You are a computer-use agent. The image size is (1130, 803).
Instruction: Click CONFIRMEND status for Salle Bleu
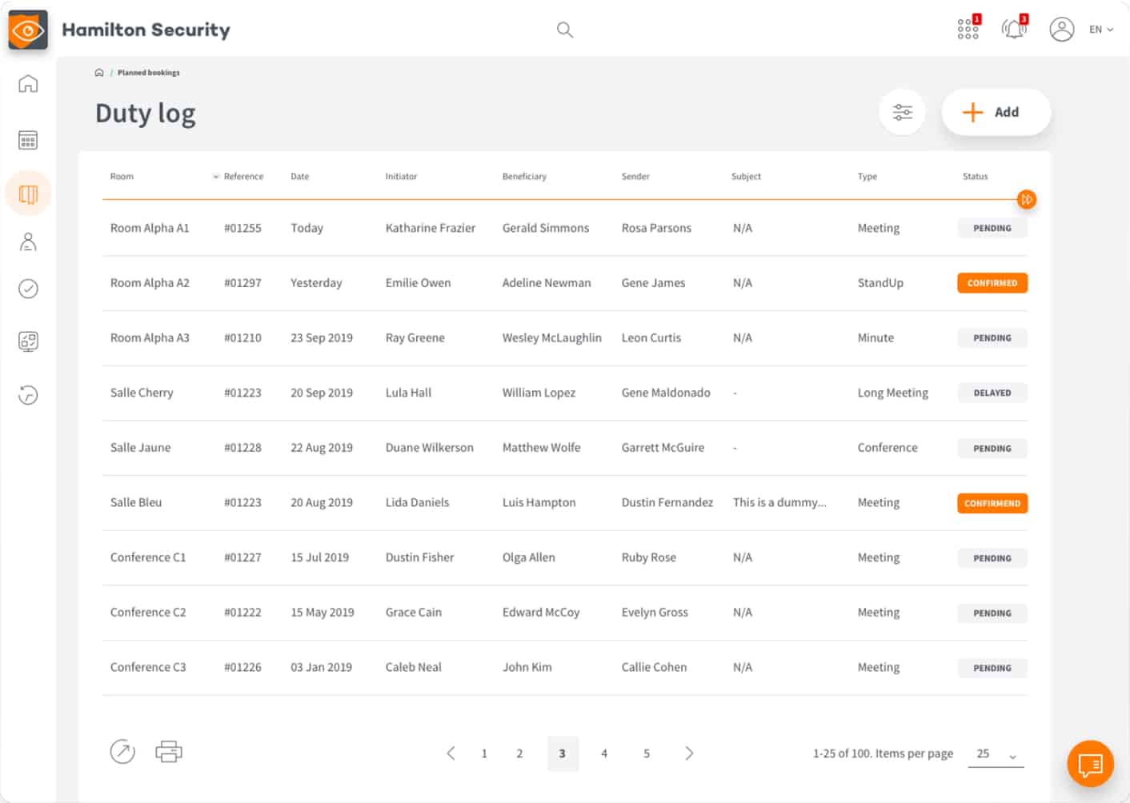[992, 503]
